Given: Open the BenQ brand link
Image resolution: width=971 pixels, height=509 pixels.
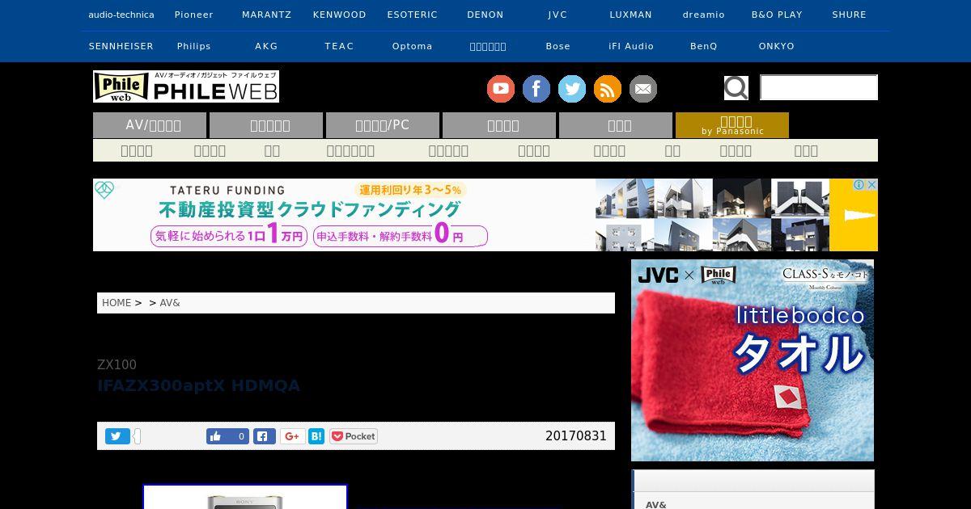Looking at the screenshot, I should point(704,46).
